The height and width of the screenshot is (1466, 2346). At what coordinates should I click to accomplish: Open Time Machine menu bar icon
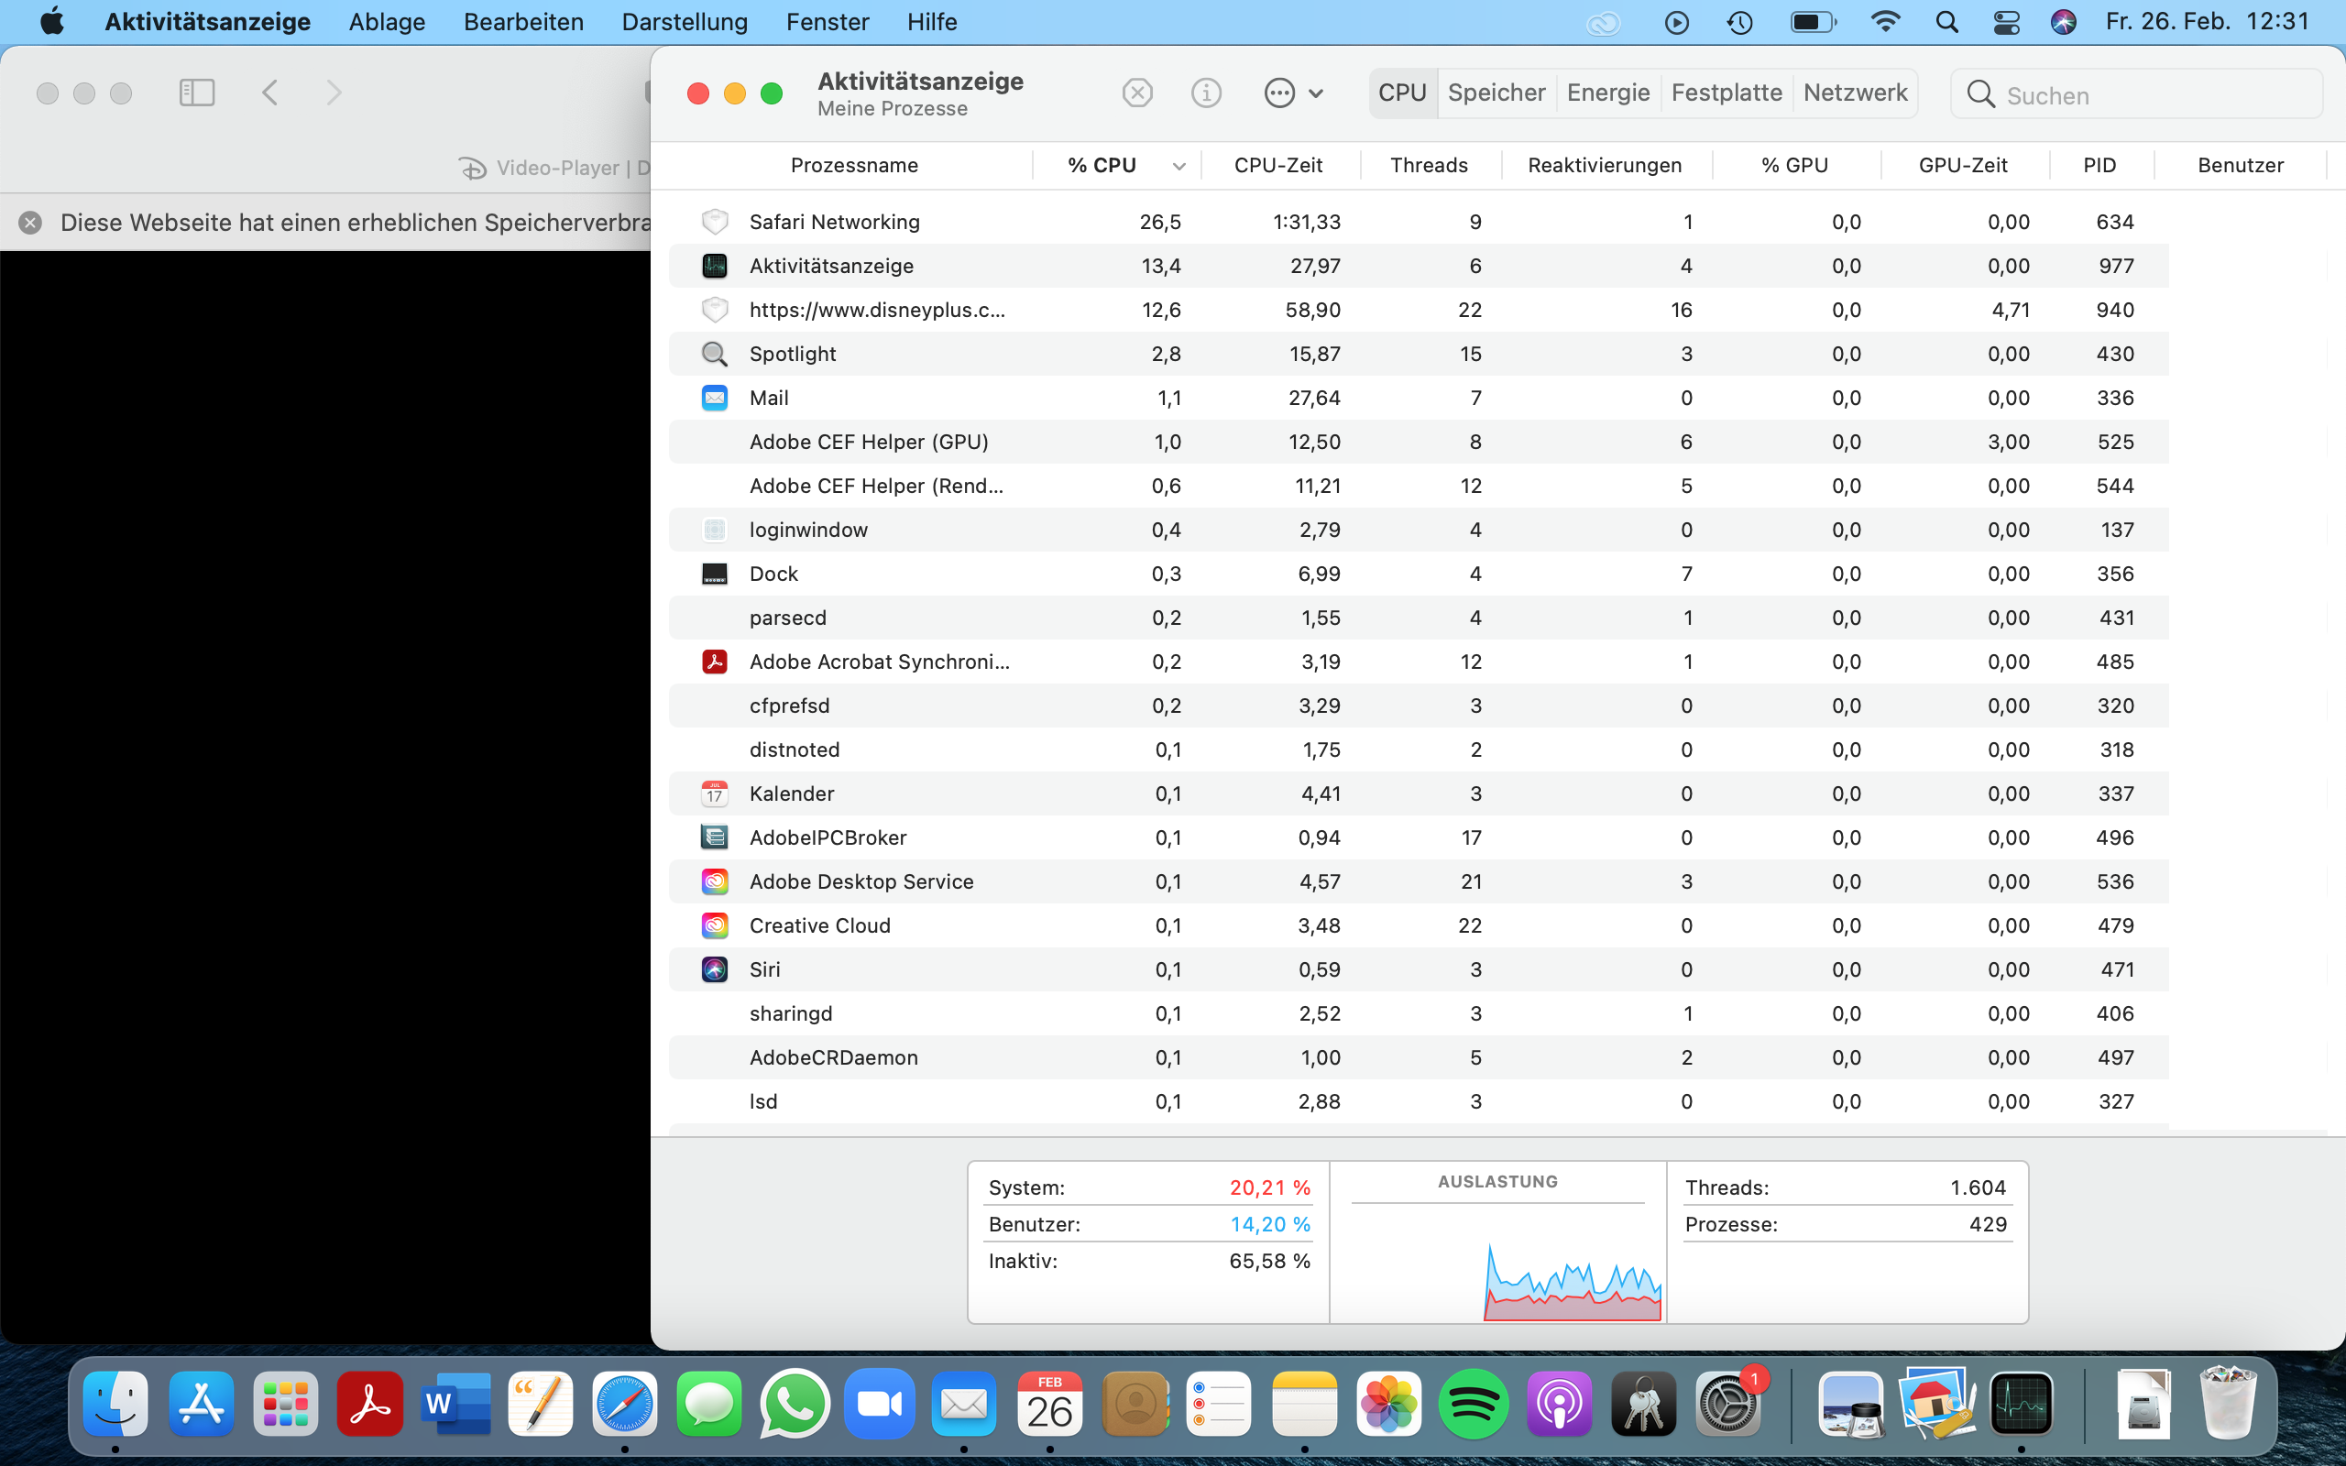tap(1740, 21)
